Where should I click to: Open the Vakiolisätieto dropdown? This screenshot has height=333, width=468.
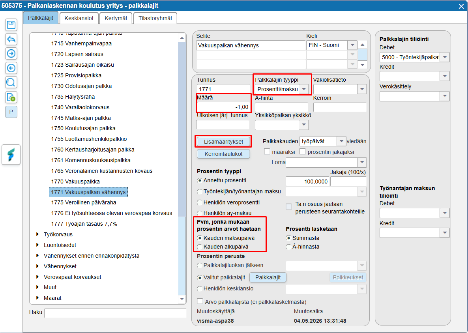[x=362, y=89]
